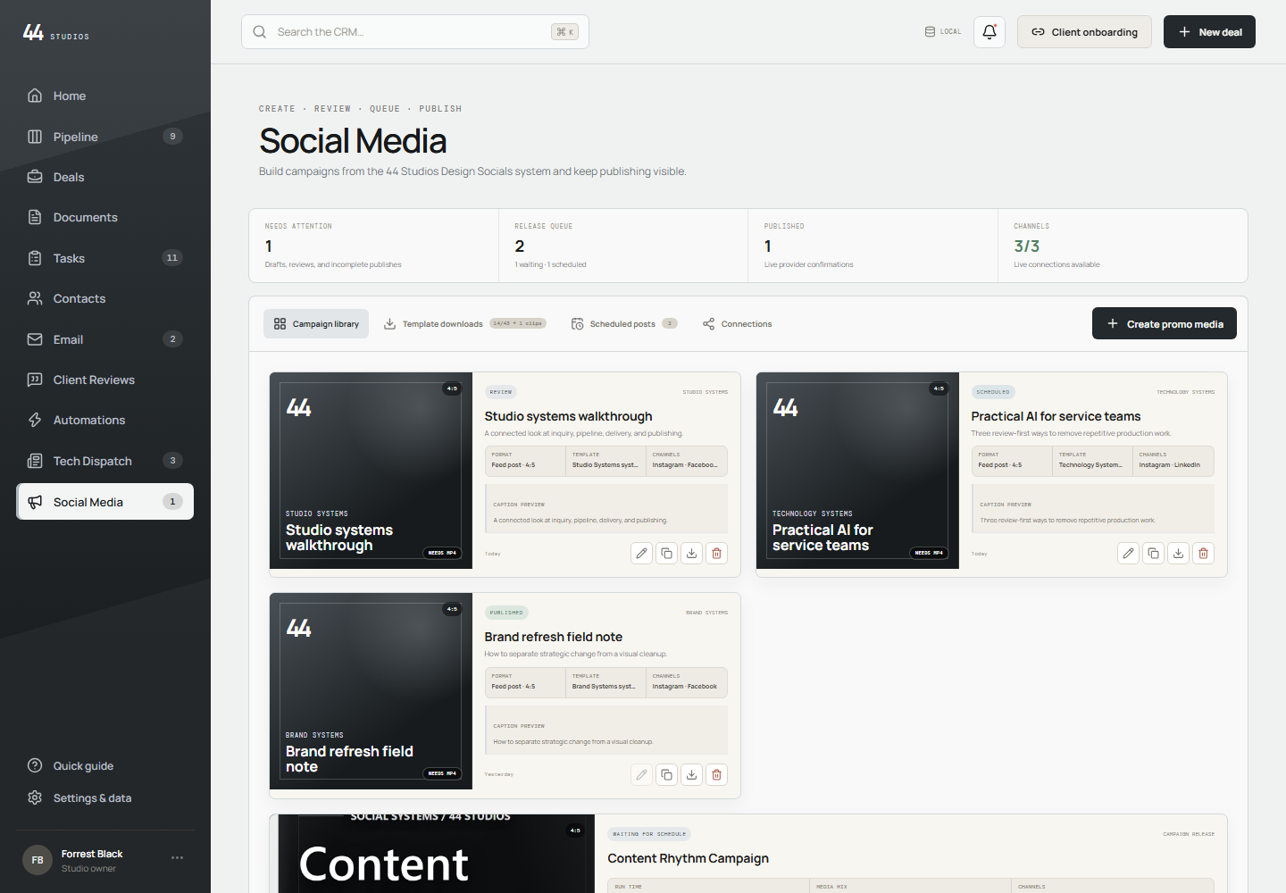Focus the Search the CRM field
The width and height of the screenshot is (1286, 893).
click(x=415, y=32)
